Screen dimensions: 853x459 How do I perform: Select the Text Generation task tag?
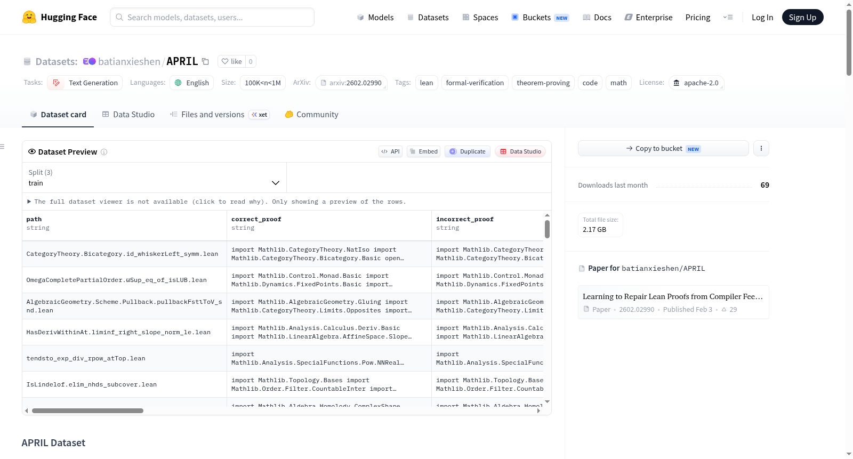tap(85, 83)
